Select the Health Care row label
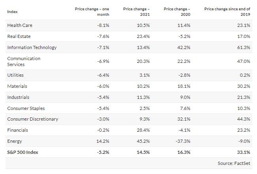The width and height of the screenshot is (257, 174). coord(20,25)
